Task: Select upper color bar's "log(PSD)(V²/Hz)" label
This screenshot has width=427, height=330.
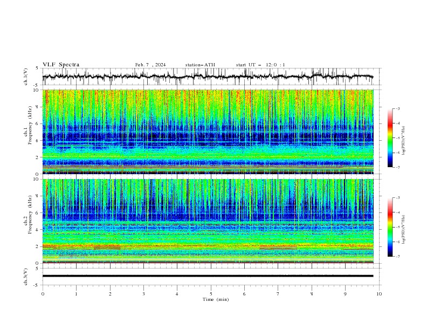Action: click(404, 141)
